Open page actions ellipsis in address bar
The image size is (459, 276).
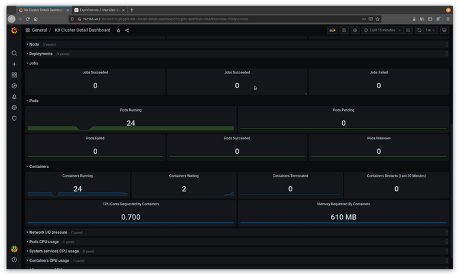(x=364, y=19)
